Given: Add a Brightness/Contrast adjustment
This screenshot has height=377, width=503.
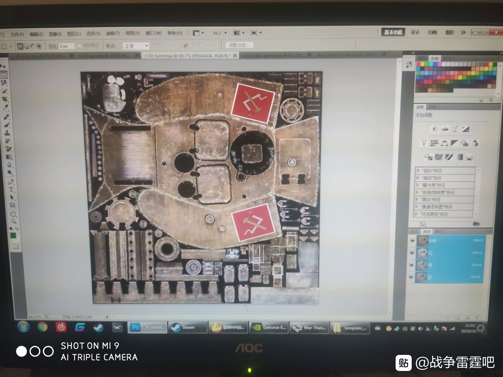Looking at the screenshot, I should (435, 129).
